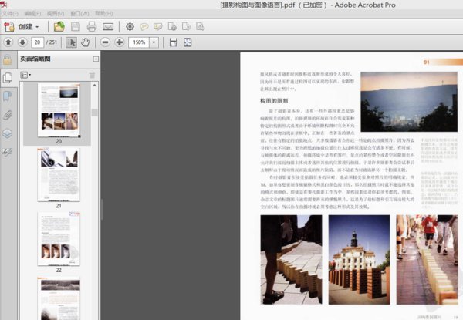463x320 pixels.
Task: Open the zoom level dropdown arrow
Action: pyautogui.click(x=154, y=42)
